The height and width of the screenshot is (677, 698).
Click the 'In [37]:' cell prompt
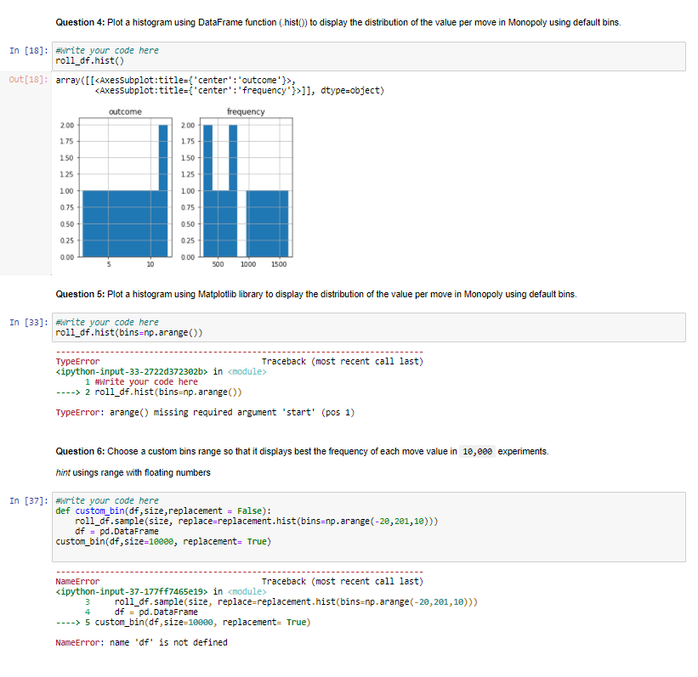click(x=29, y=501)
